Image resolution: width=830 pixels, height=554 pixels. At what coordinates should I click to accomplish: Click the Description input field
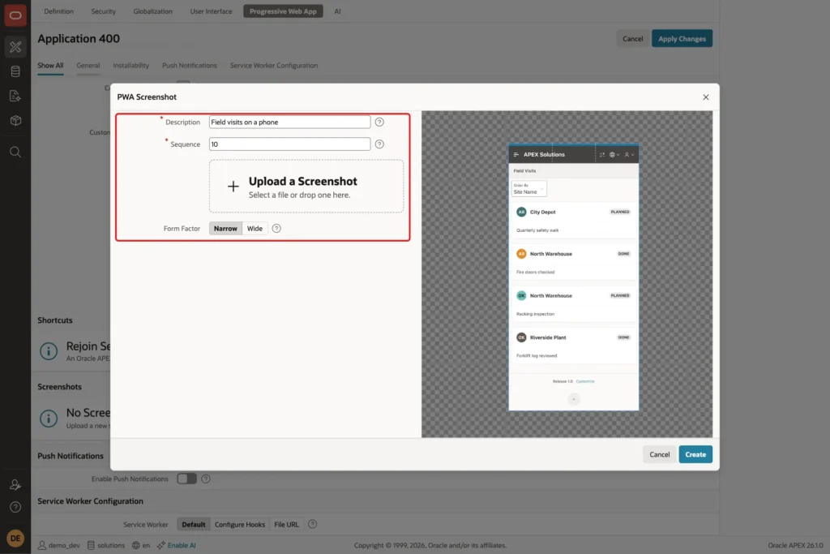click(x=289, y=122)
